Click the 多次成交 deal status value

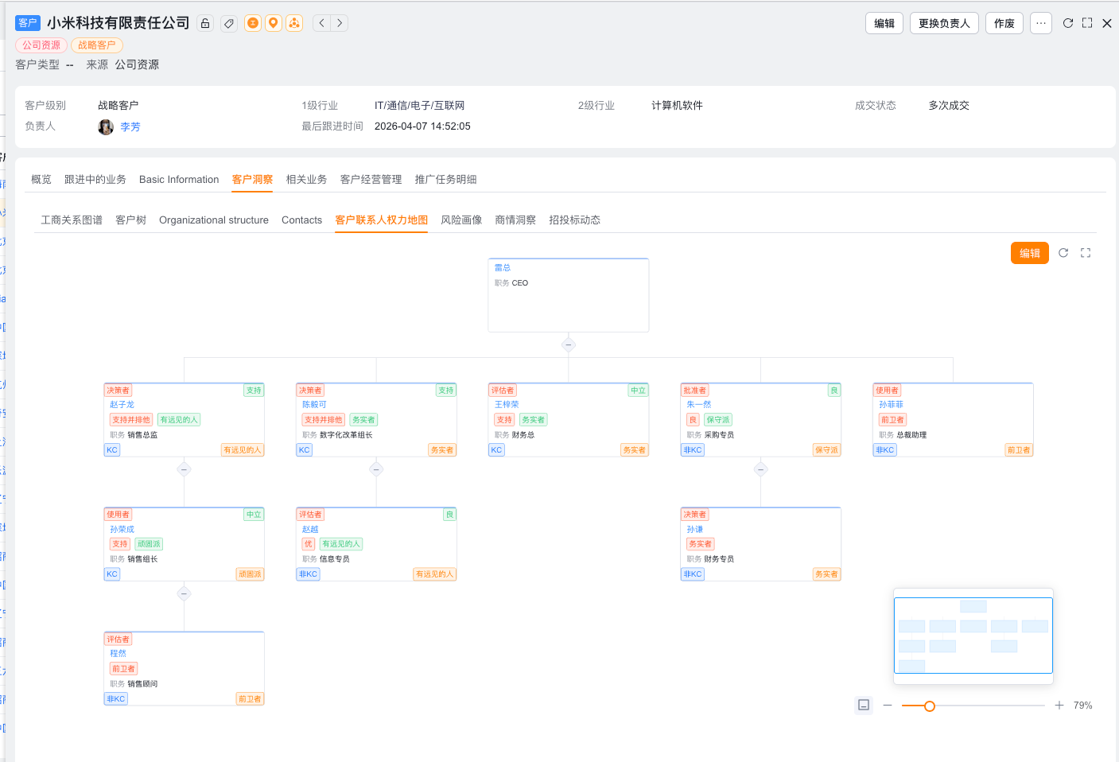tap(949, 106)
